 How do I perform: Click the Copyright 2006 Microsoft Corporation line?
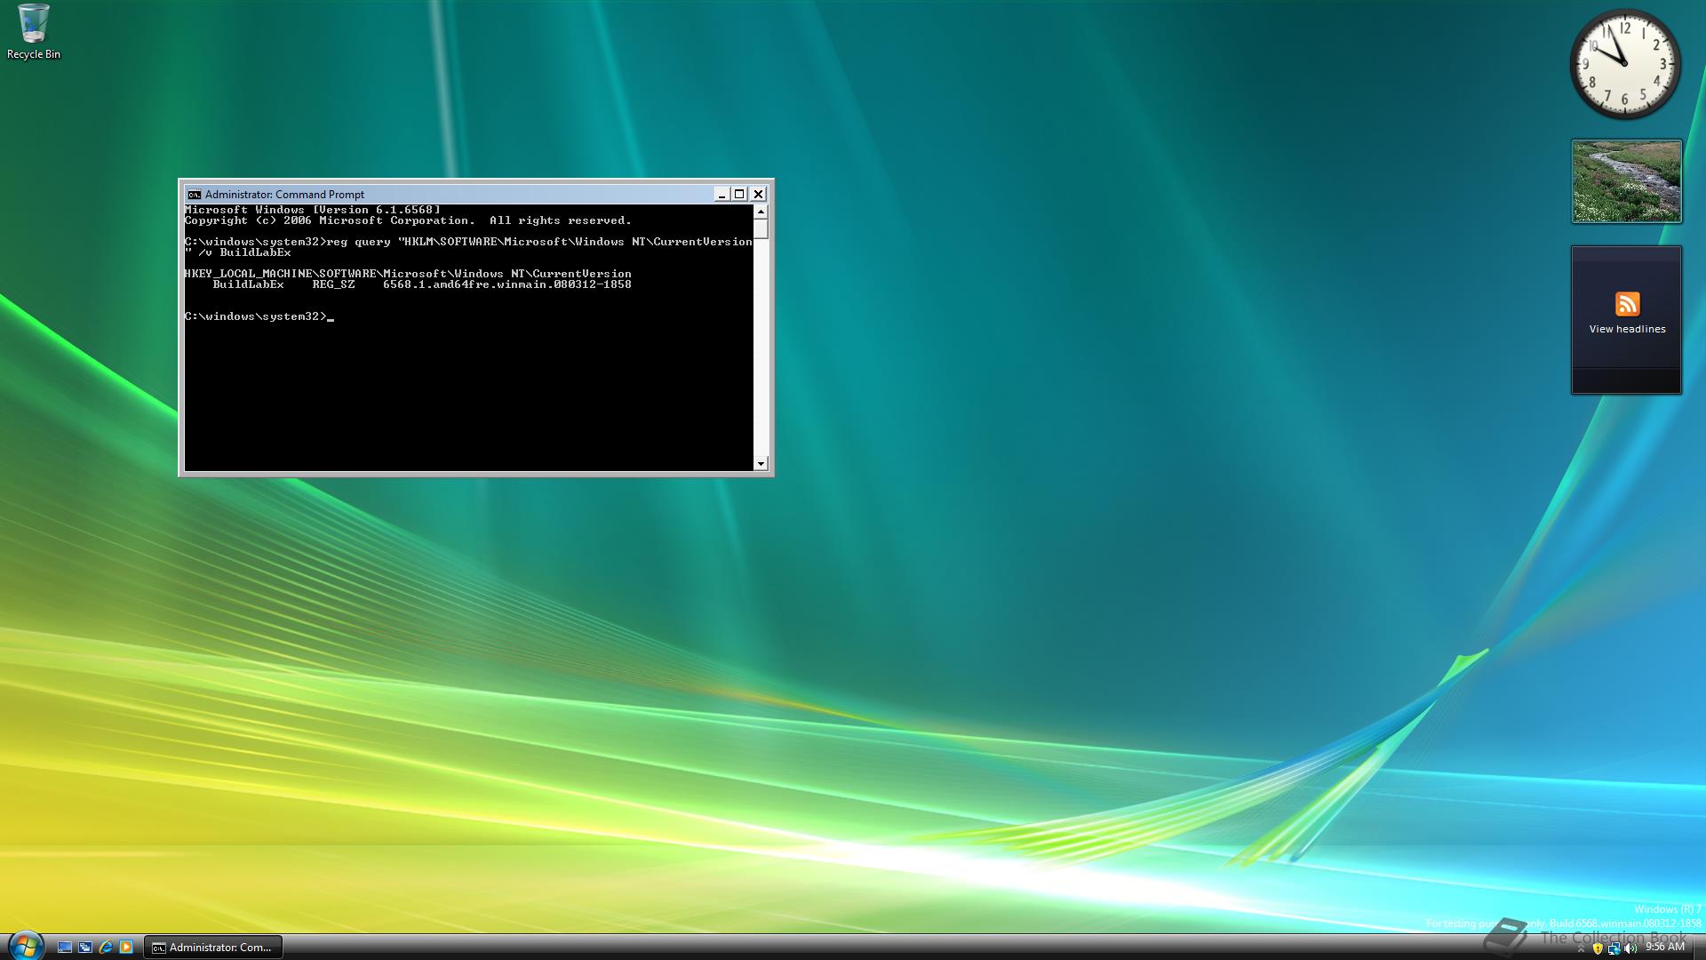pyautogui.click(x=408, y=220)
